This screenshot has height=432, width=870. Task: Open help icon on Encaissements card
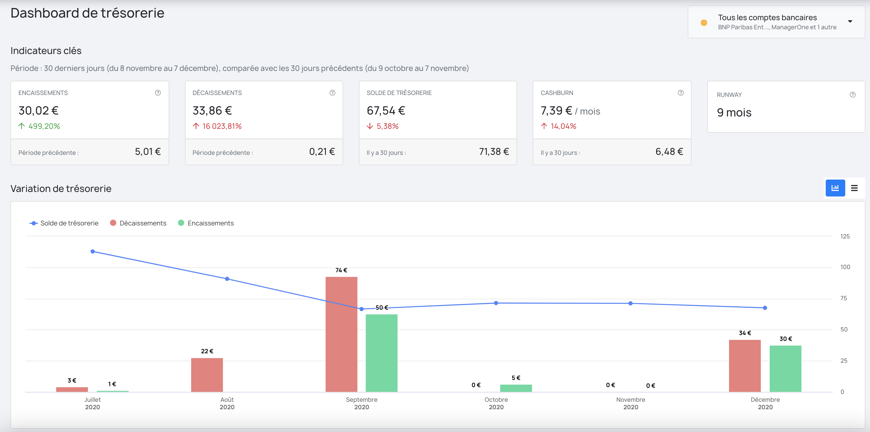(x=158, y=93)
